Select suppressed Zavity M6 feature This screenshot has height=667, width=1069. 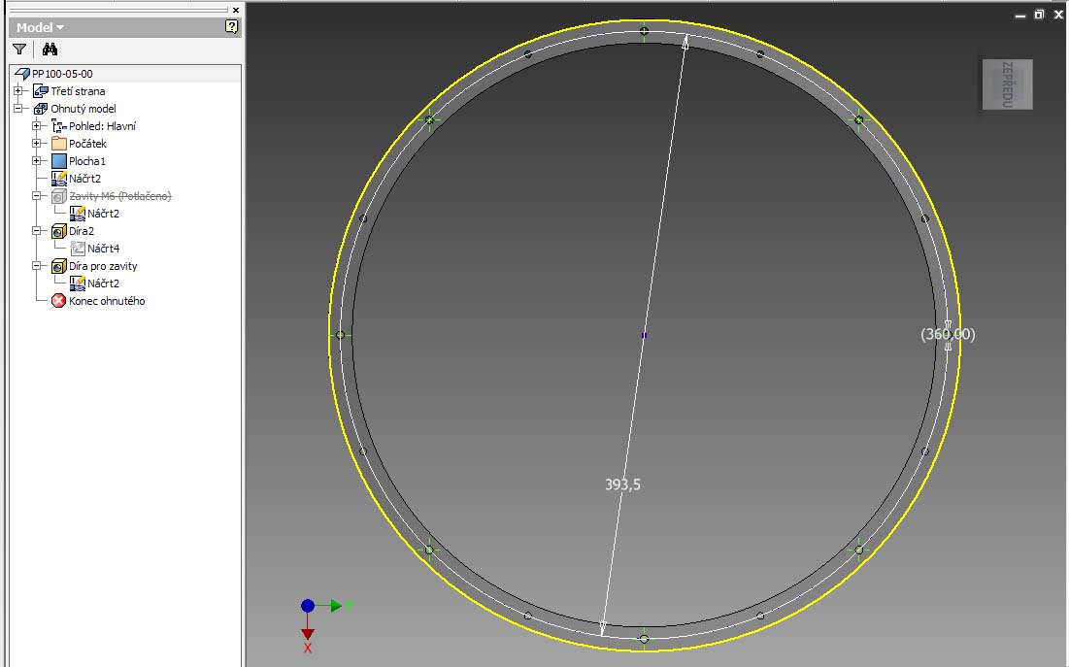tap(119, 196)
